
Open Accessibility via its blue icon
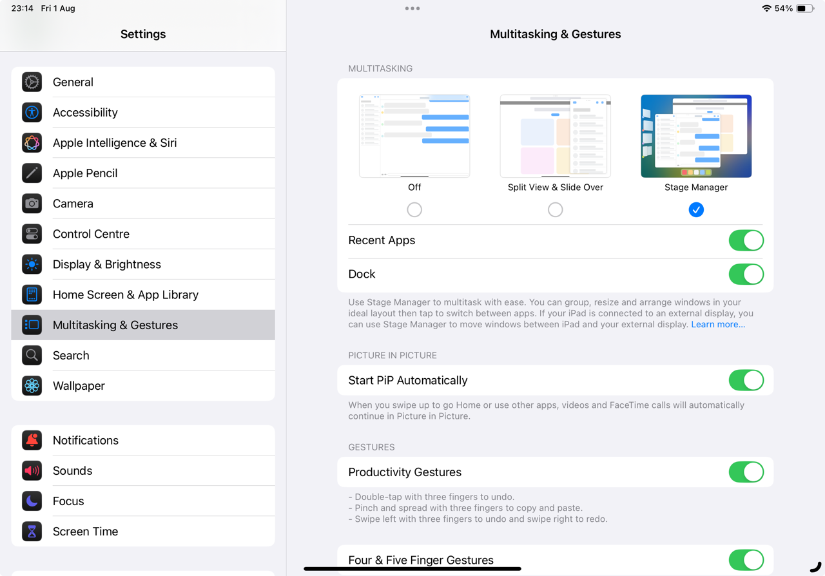[32, 113]
